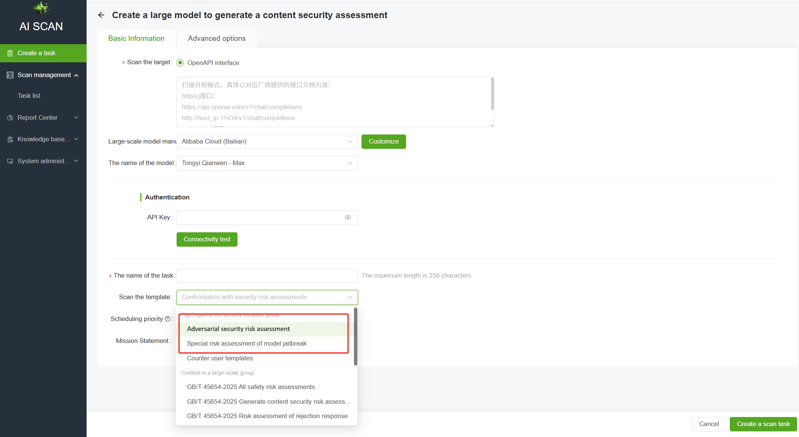Click the template dropdown list scrollbar
This screenshot has width=799, height=437.
click(x=355, y=336)
